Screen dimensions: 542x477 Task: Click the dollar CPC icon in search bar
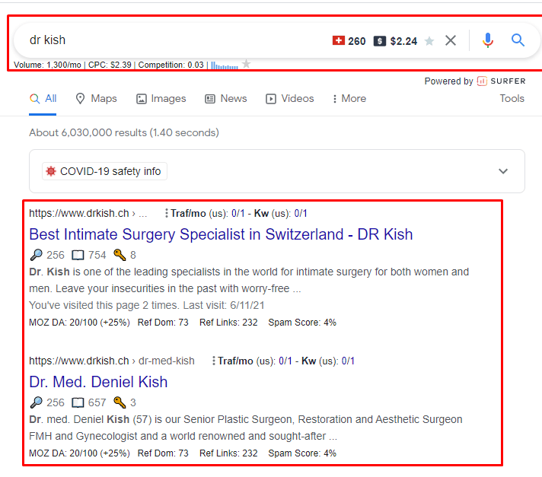tap(380, 41)
